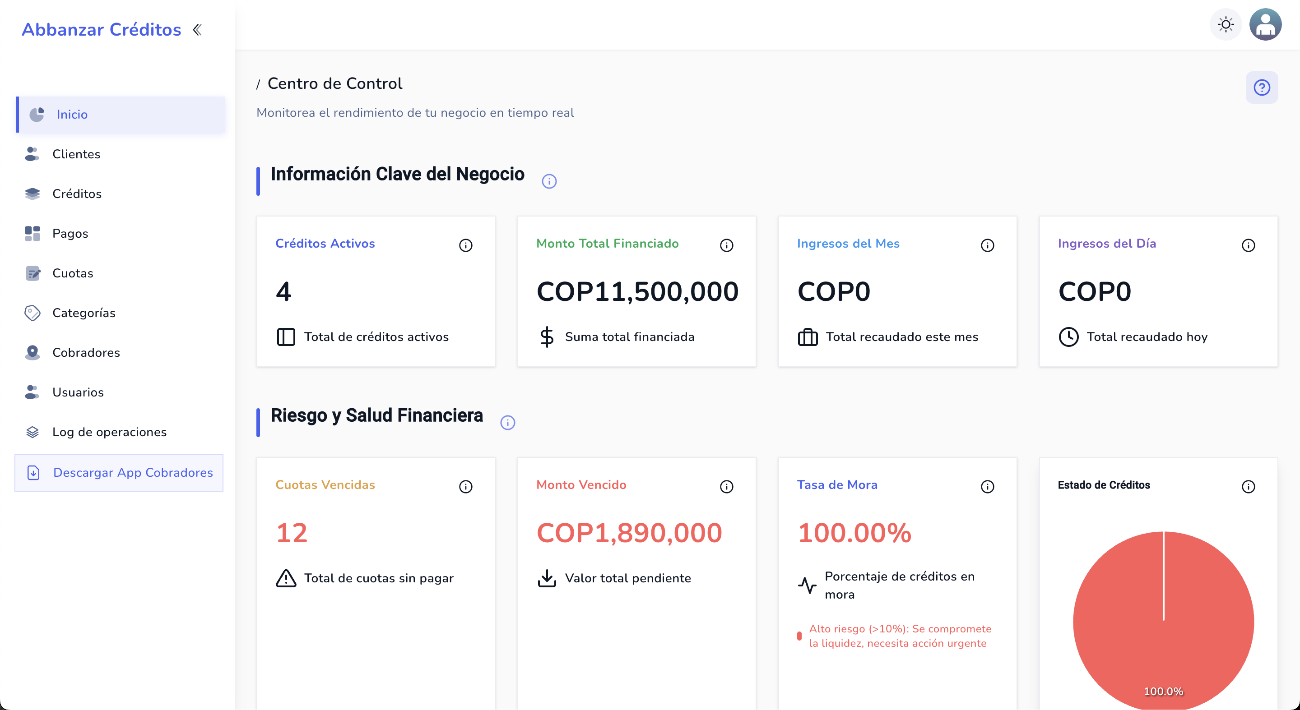Viewport: 1300px width, 710px height.
Task: Click the Ingresos del Mes title
Action: point(848,244)
